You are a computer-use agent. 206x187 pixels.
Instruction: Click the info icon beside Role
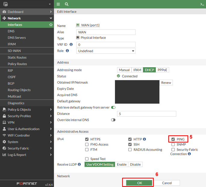[67, 51]
